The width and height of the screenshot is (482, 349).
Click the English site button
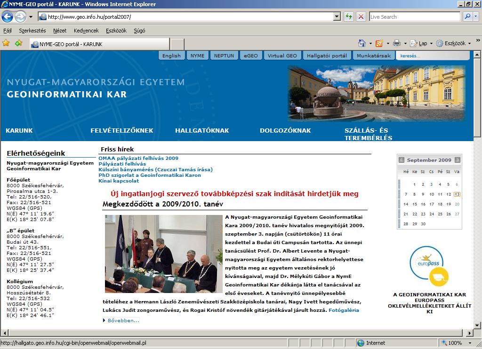[171, 56]
